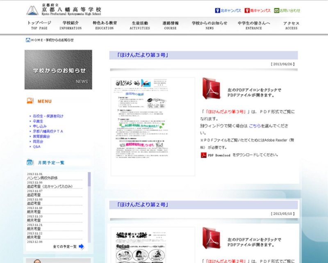Open the 特色ある教育 EDUCATION menu
The image size is (328, 263).
coord(105,25)
